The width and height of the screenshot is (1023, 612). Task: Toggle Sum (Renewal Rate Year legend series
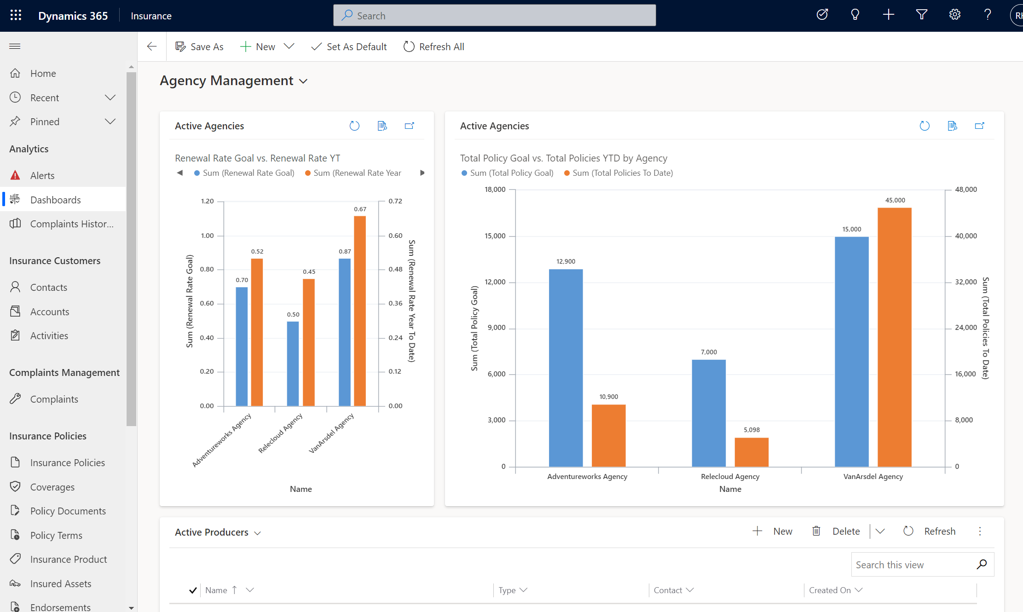tap(353, 173)
